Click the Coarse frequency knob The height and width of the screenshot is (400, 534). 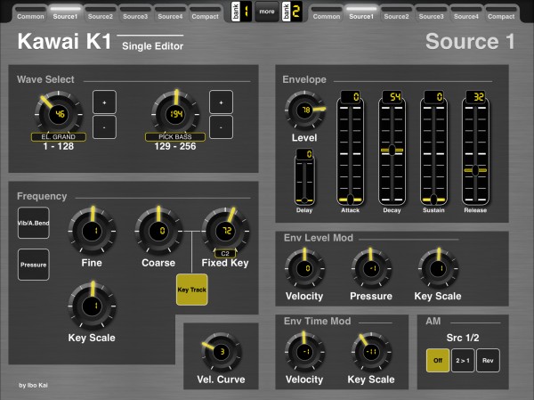[158, 231]
